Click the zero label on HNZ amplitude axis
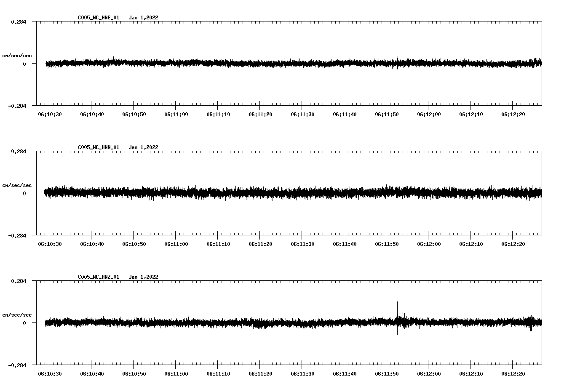Image resolution: width=572 pixels, height=389 pixels. pyautogui.click(x=24, y=323)
